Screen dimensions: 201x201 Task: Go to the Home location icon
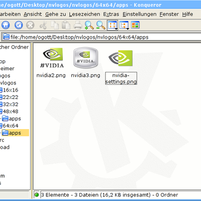pyautogui.click(x=6, y=25)
